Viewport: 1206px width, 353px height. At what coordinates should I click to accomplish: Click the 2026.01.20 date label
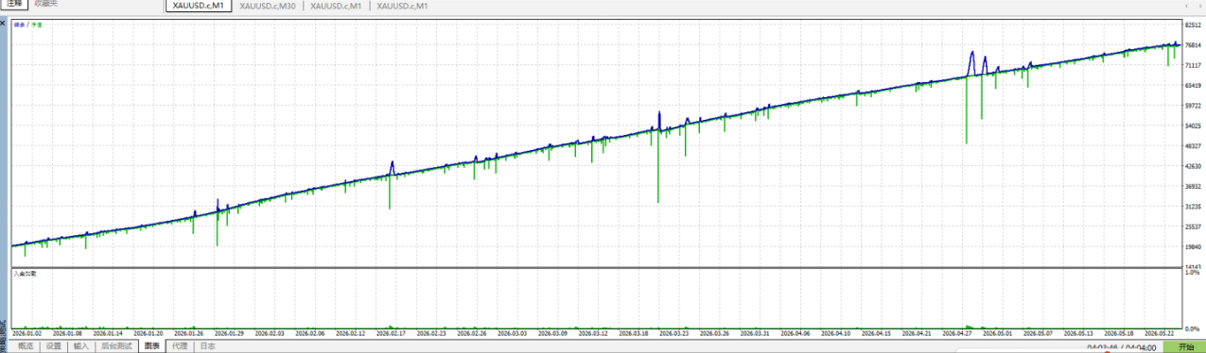coord(149,333)
